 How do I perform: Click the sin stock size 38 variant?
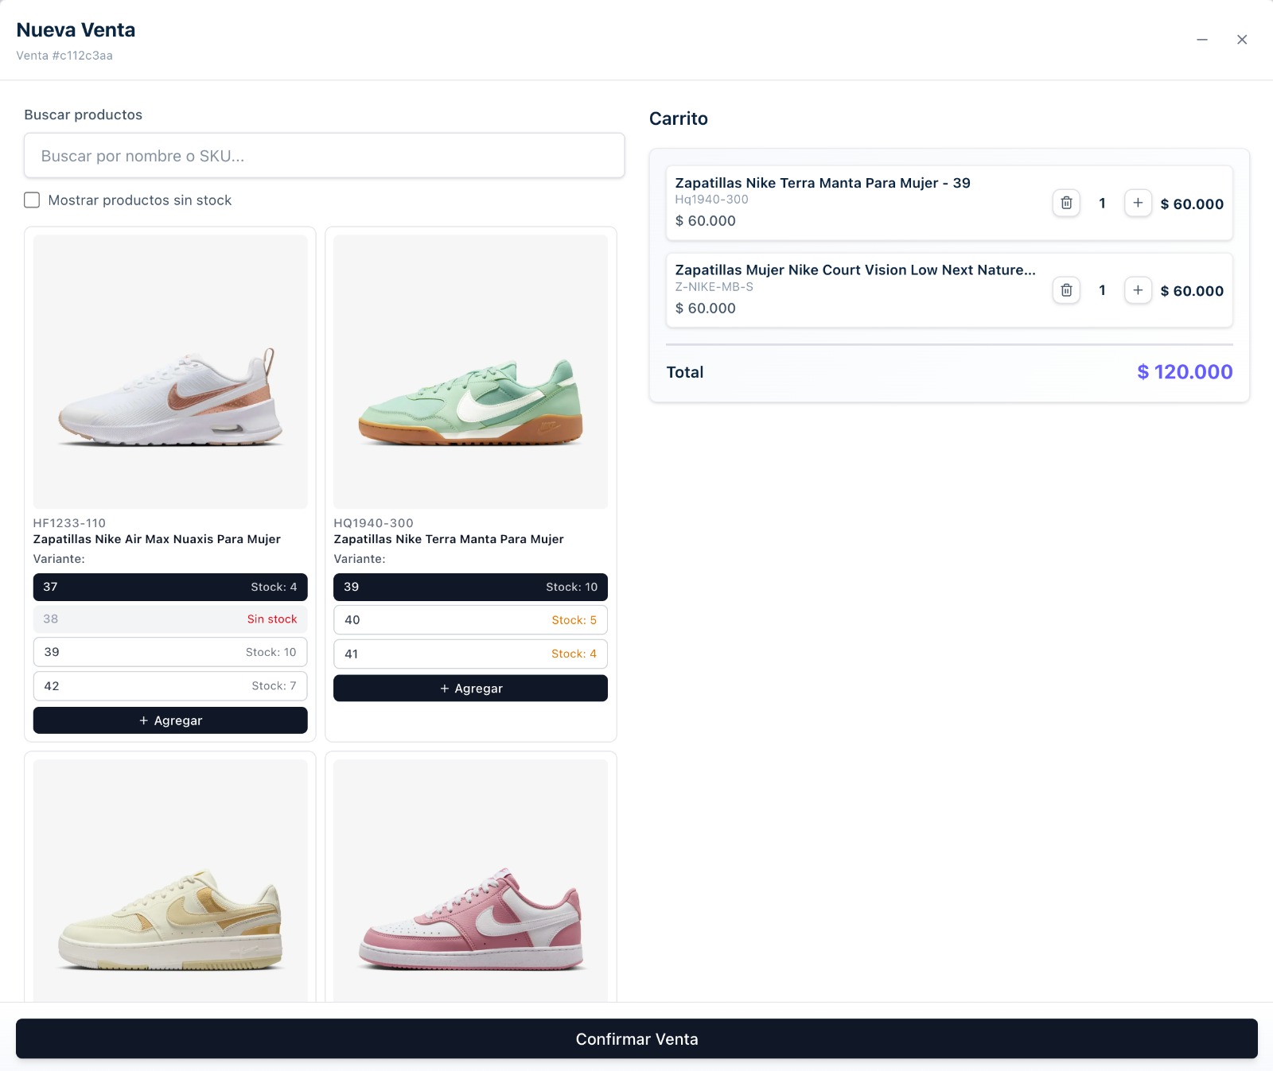pos(169,619)
